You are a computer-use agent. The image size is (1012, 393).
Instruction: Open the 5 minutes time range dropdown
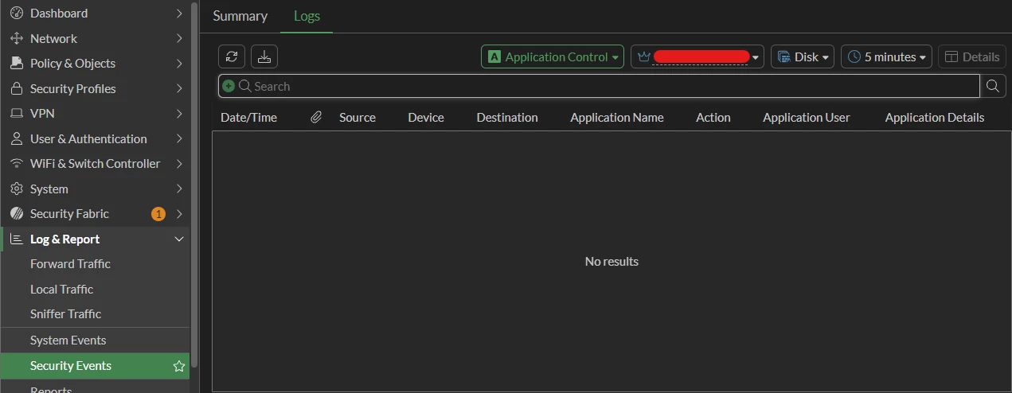[x=887, y=56]
